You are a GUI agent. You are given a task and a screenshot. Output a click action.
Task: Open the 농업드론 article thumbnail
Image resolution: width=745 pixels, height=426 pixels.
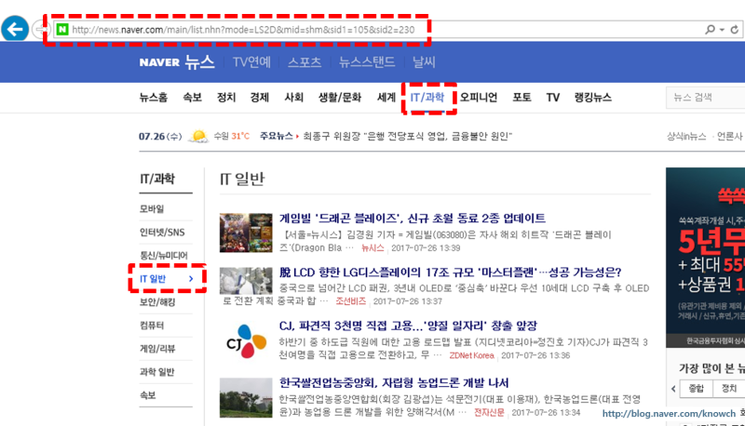click(246, 397)
